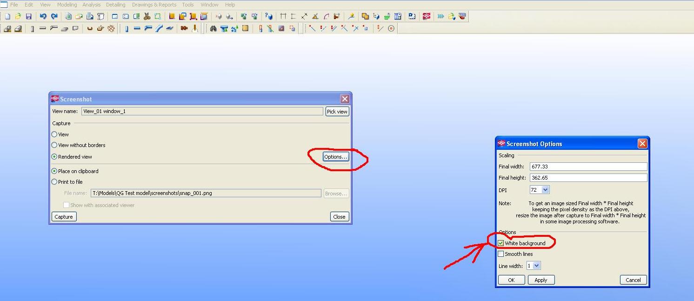
Task: Click the green dashed selection box icon
Action: [158, 16]
